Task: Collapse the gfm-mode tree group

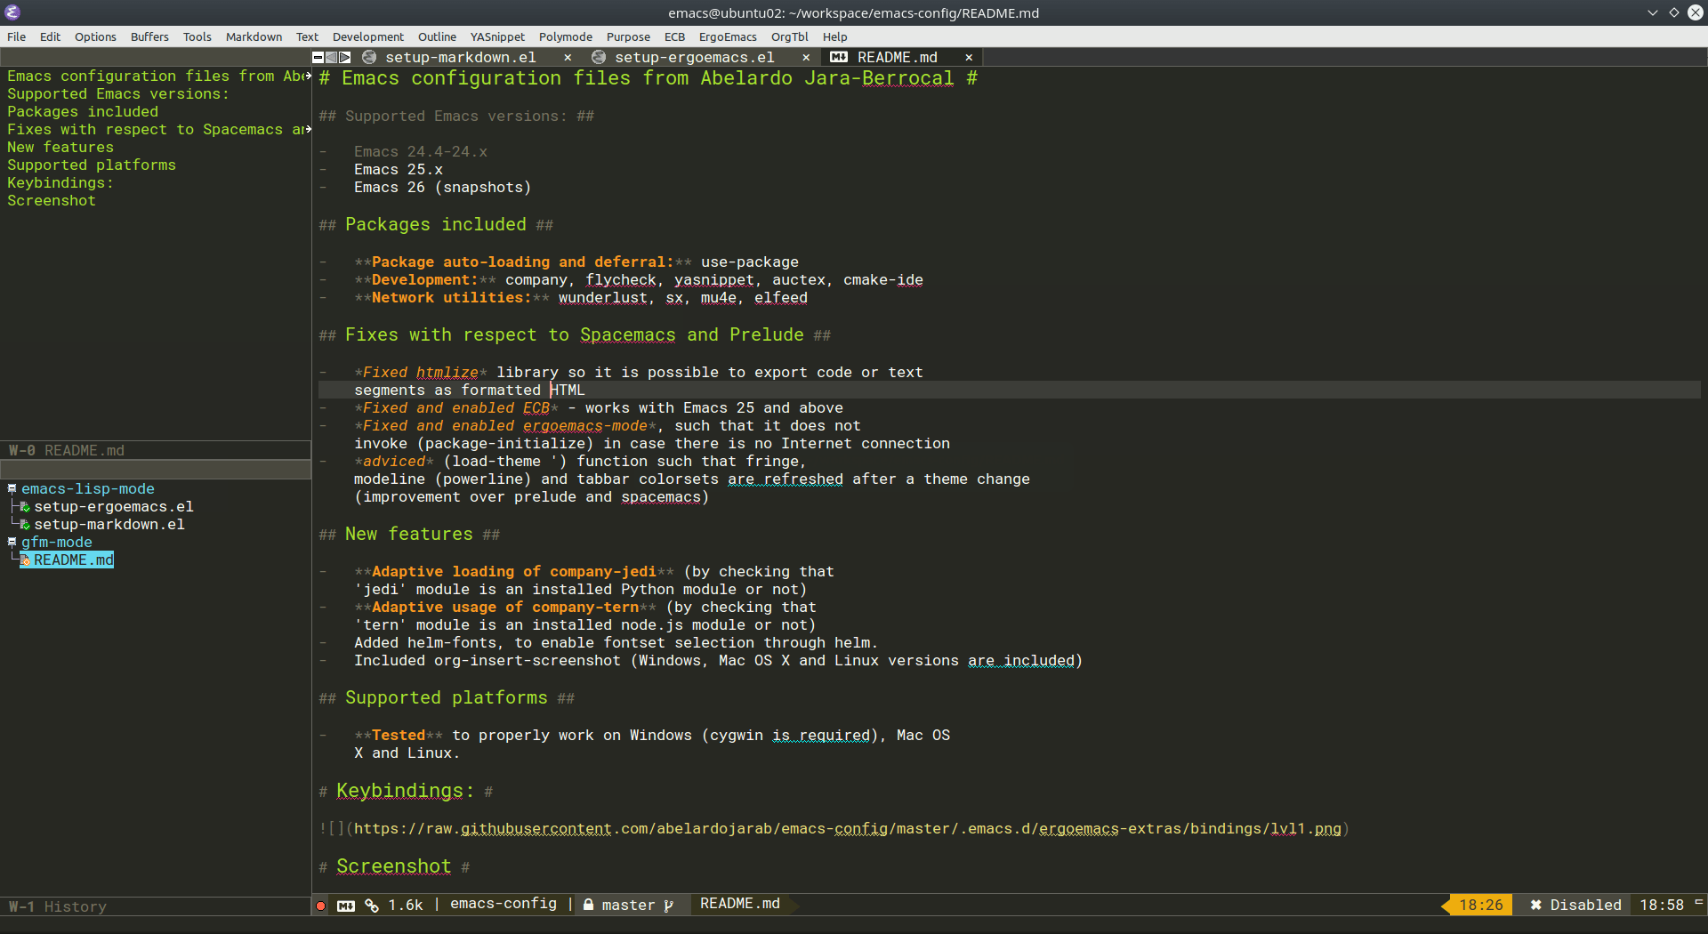Action: [11, 542]
